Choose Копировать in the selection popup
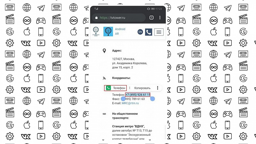This screenshot has width=256, height=144. pos(142,88)
